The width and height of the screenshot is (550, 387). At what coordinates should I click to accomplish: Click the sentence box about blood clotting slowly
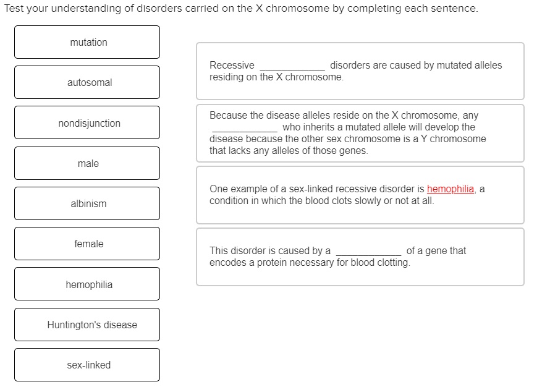[360, 195]
